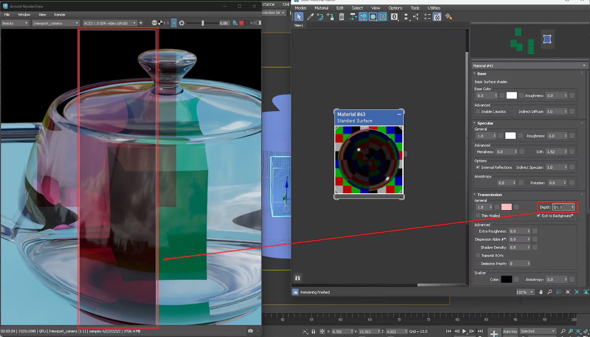Click binoculars search icon in material view
The image size is (590, 337).
pos(298,278)
